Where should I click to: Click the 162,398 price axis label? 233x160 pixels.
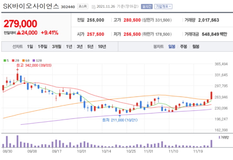pyautogui.click(x=221, y=130)
